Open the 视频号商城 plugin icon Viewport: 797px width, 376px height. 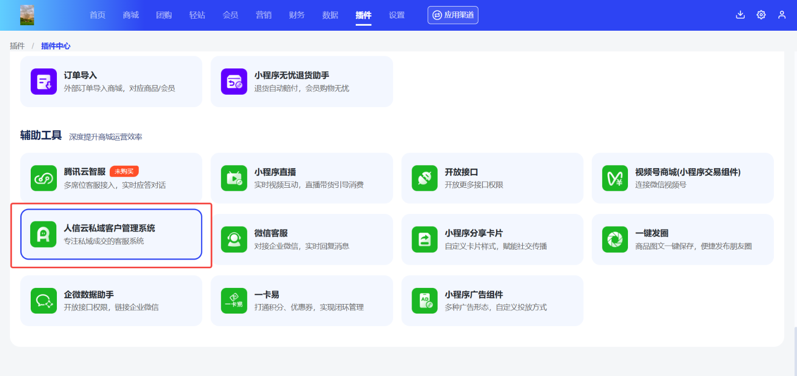[x=615, y=178]
